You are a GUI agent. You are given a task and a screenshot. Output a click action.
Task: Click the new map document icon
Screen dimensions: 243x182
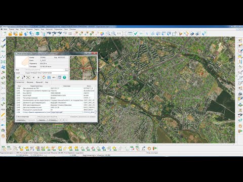point(4,33)
